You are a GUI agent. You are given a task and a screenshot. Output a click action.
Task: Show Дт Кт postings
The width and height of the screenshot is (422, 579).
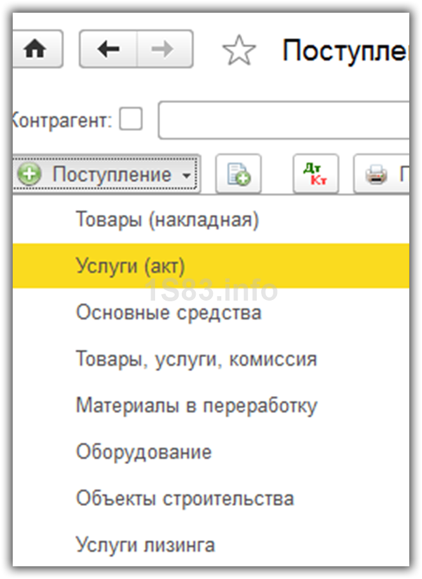click(x=316, y=174)
